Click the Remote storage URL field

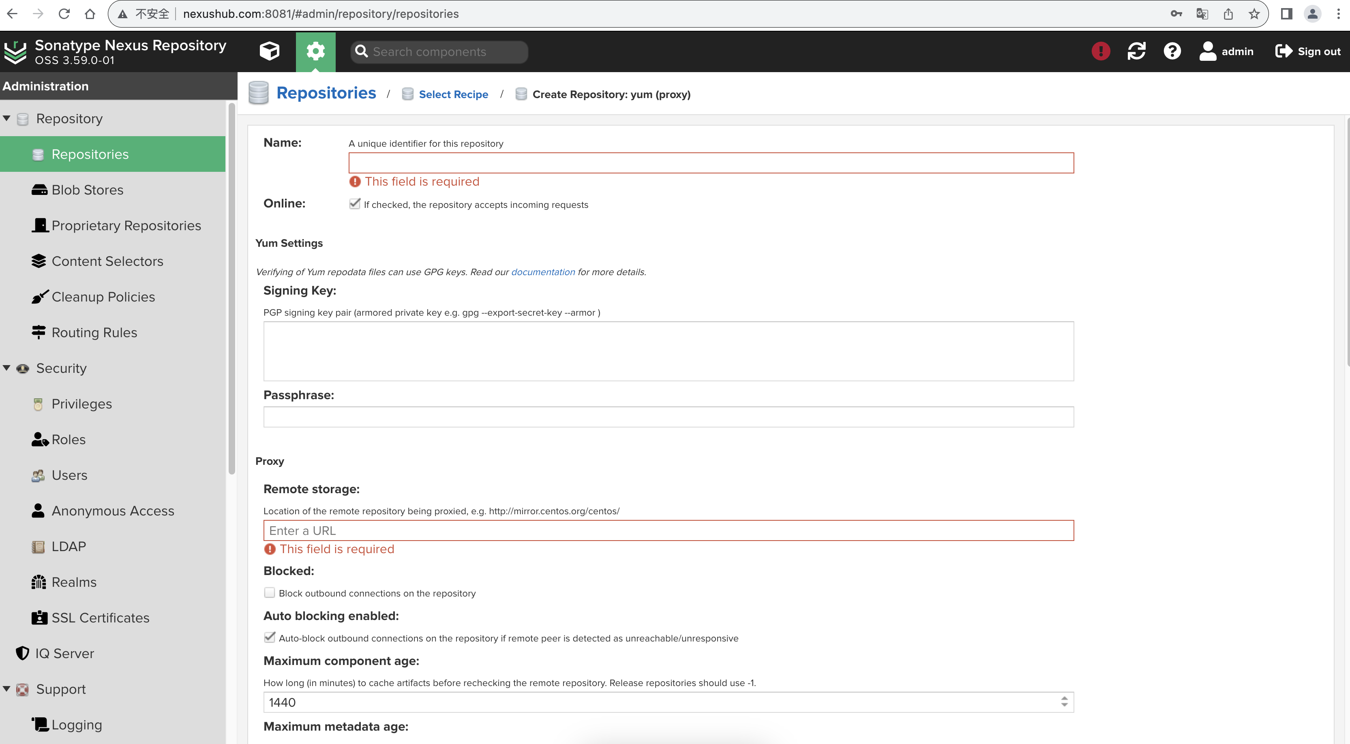click(668, 530)
